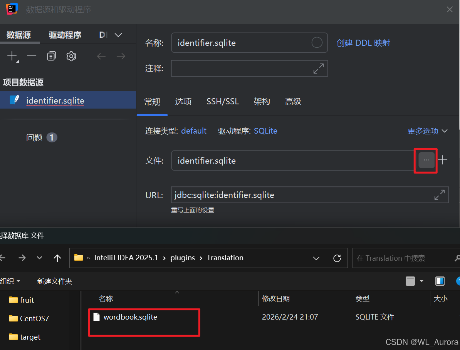Select the 选项 settings tab

pyautogui.click(x=183, y=101)
